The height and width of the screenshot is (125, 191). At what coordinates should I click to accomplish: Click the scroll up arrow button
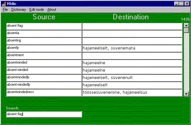(x=186, y=25)
